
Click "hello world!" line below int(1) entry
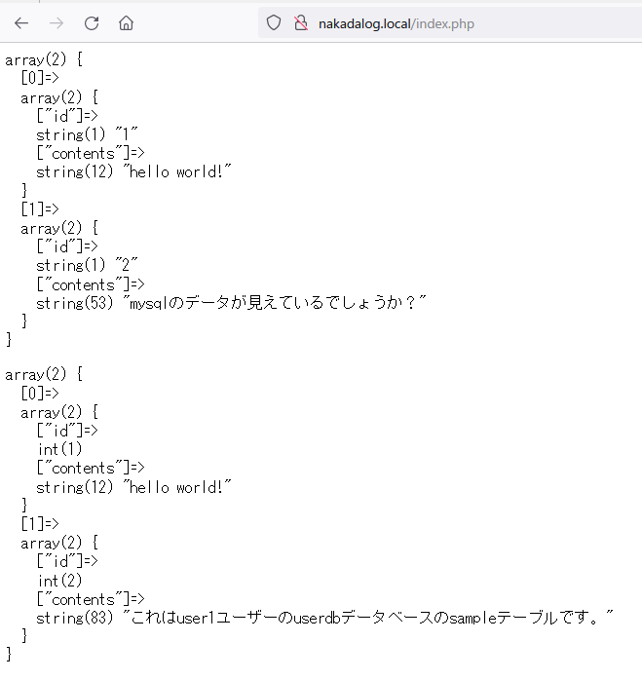[135, 487]
